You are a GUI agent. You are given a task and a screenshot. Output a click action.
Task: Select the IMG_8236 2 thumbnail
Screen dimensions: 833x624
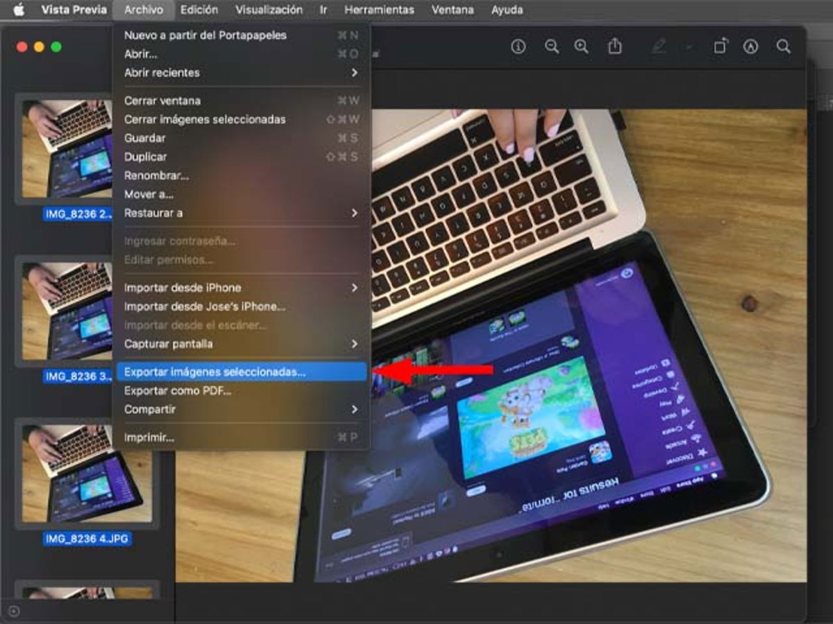point(67,148)
